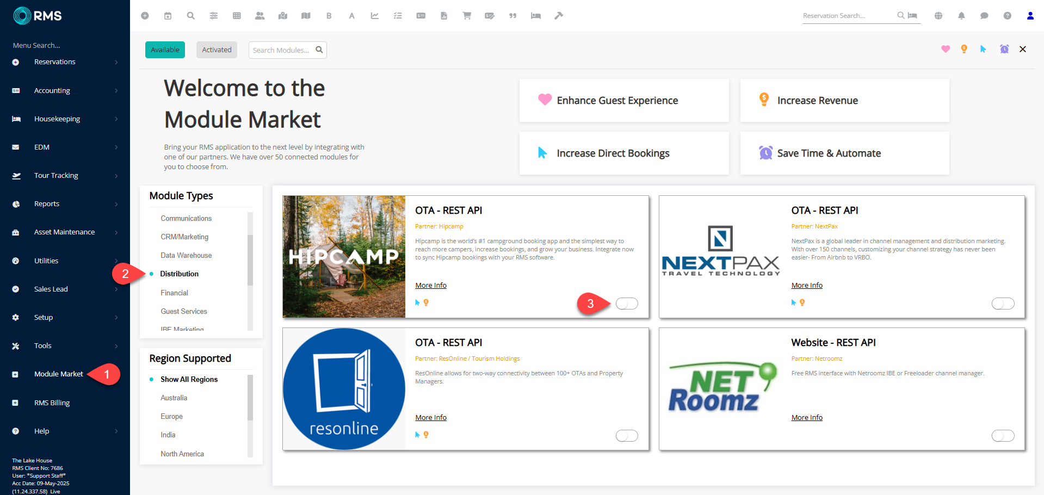
Task: Open the calendar star icon in toolbar
Action: 168,16
